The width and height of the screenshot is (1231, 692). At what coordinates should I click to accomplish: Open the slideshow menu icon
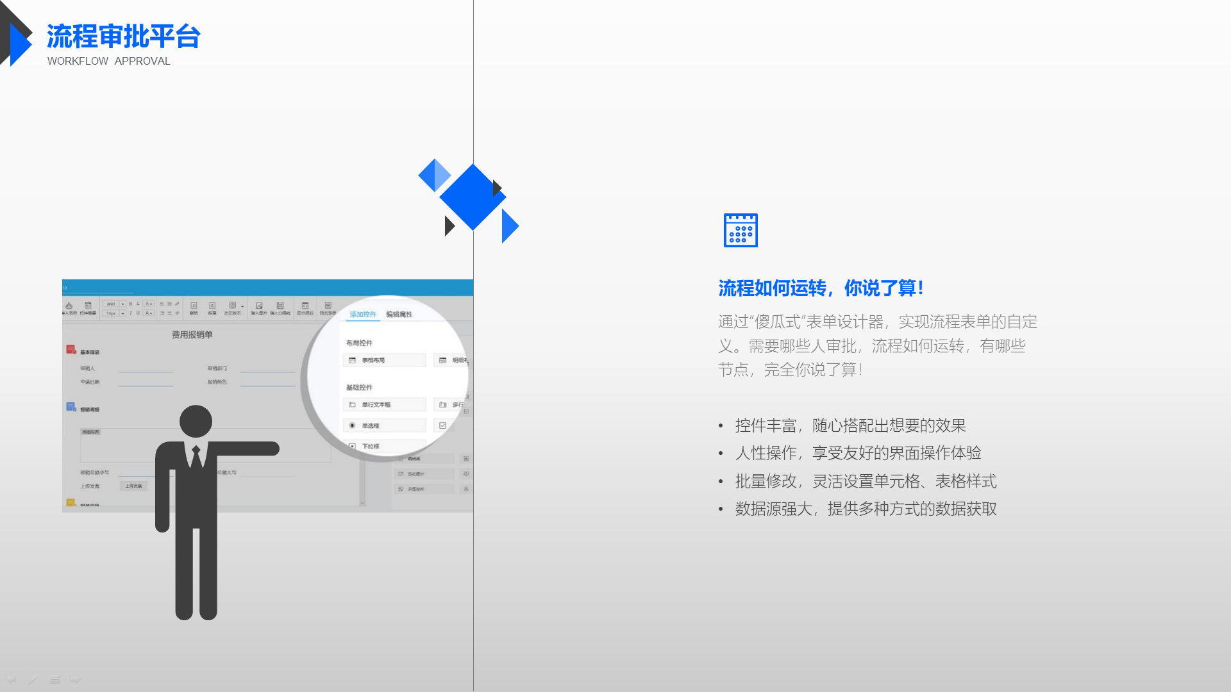pyautogui.click(x=54, y=679)
